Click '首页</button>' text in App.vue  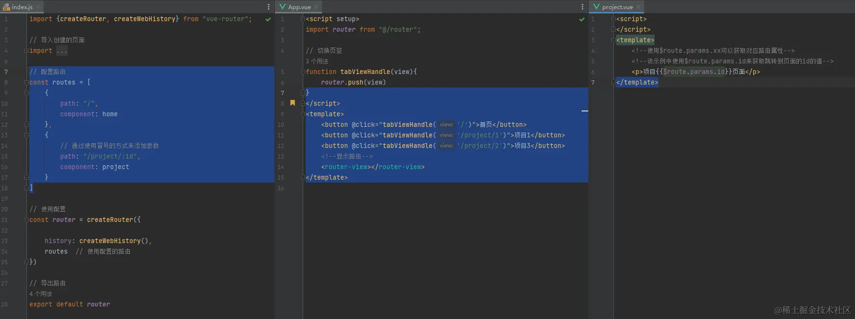point(503,124)
